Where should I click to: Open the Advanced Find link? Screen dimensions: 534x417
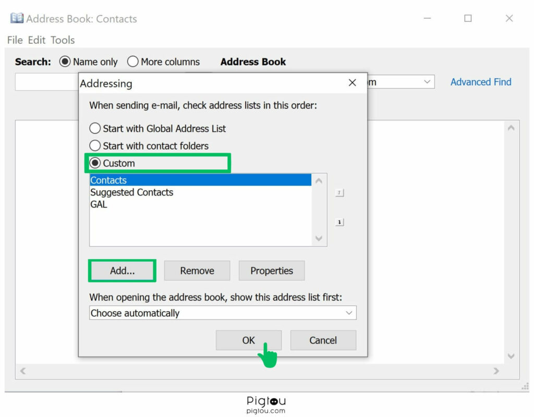click(481, 82)
